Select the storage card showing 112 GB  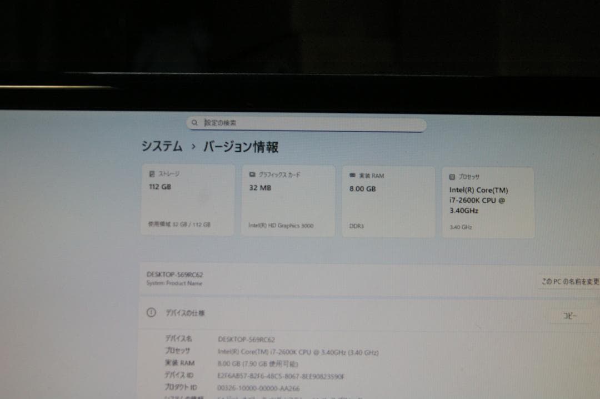(188, 200)
